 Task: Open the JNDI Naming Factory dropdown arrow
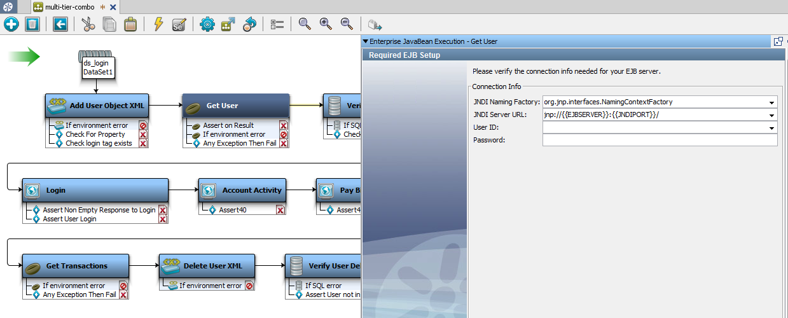tap(771, 102)
